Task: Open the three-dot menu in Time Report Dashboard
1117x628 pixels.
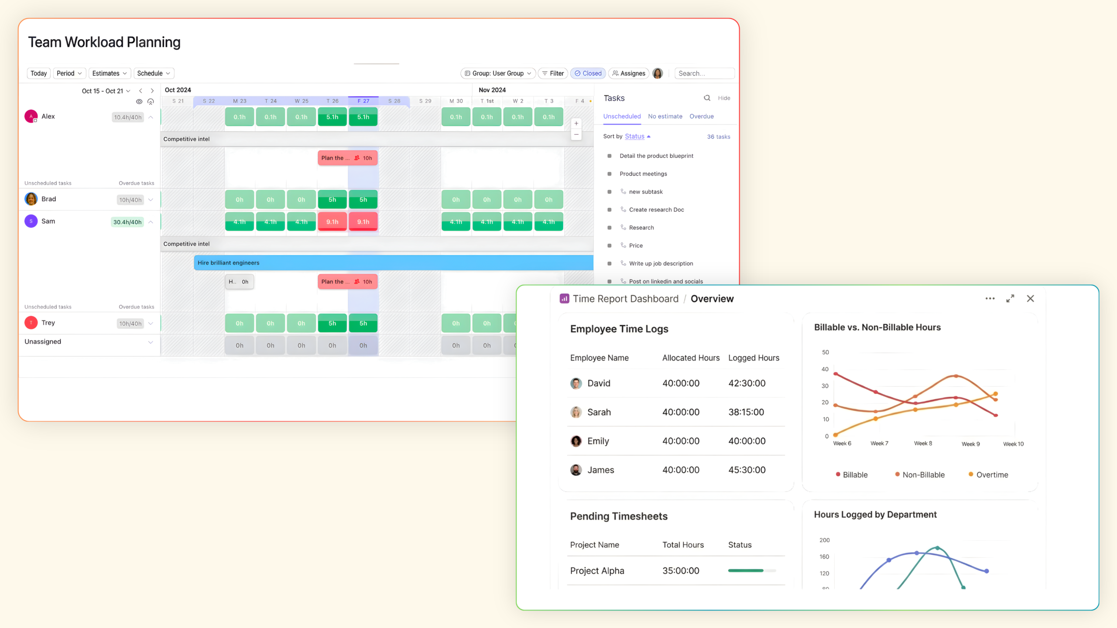Action: click(x=990, y=299)
